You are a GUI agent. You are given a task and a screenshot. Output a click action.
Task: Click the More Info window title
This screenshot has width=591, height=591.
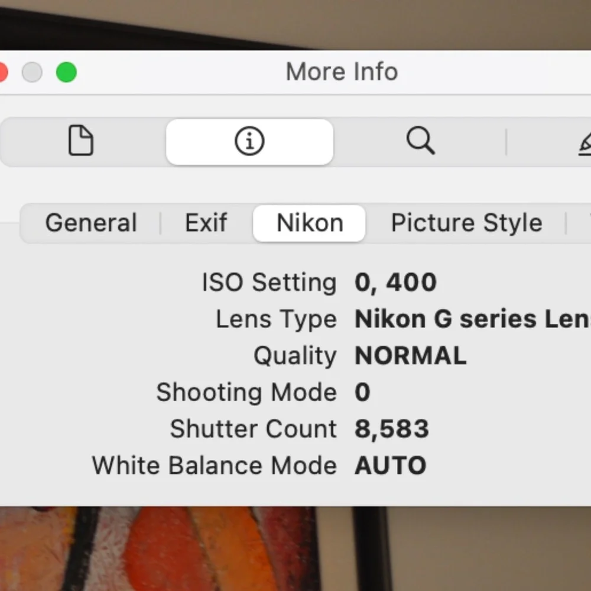click(x=342, y=72)
